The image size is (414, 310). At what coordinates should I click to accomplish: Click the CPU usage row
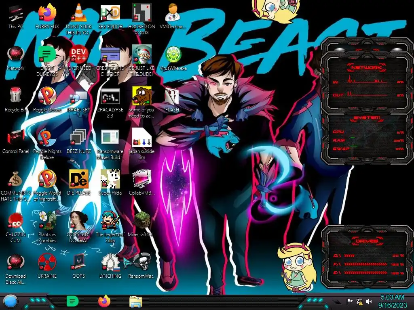point(369,132)
